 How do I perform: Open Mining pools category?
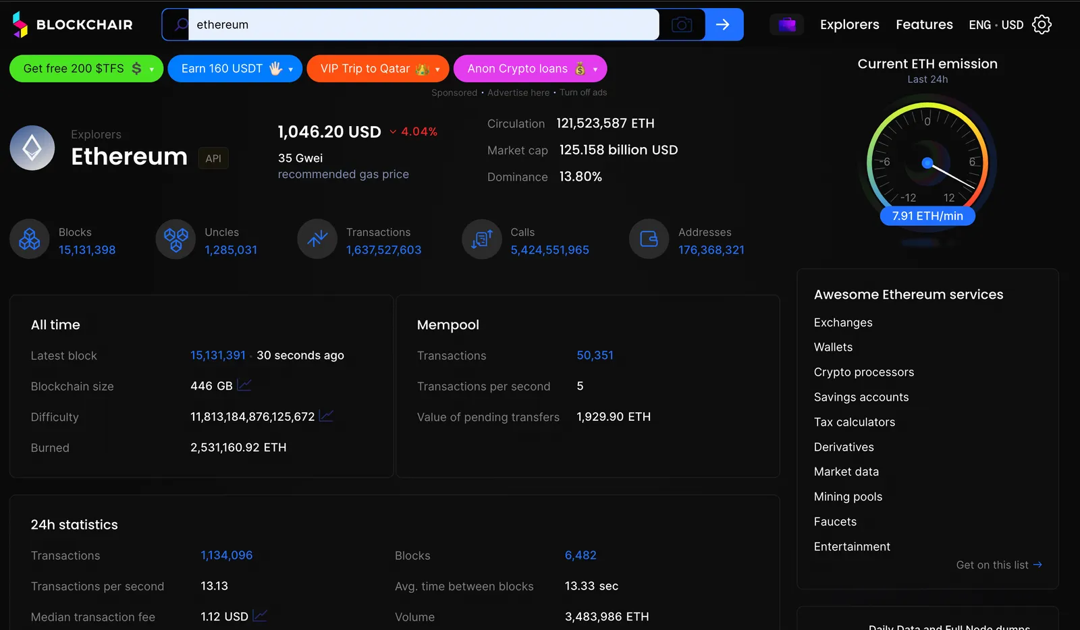pos(848,496)
